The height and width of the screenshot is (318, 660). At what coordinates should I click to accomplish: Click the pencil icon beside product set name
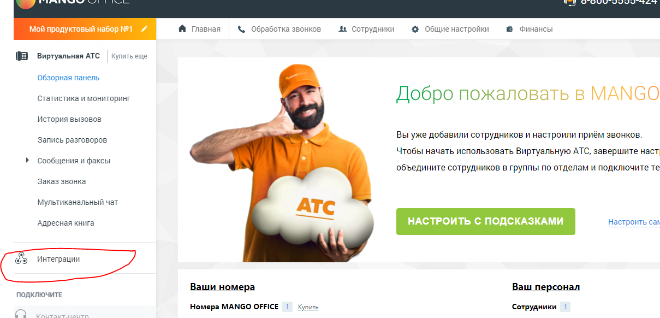144,29
